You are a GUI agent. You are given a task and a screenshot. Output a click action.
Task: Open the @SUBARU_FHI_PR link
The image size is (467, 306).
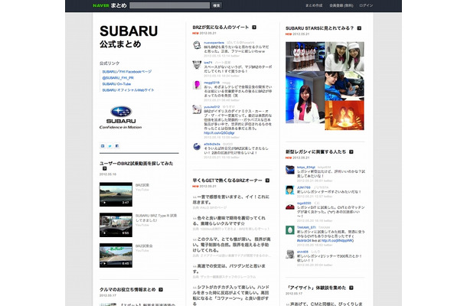pos(118,78)
